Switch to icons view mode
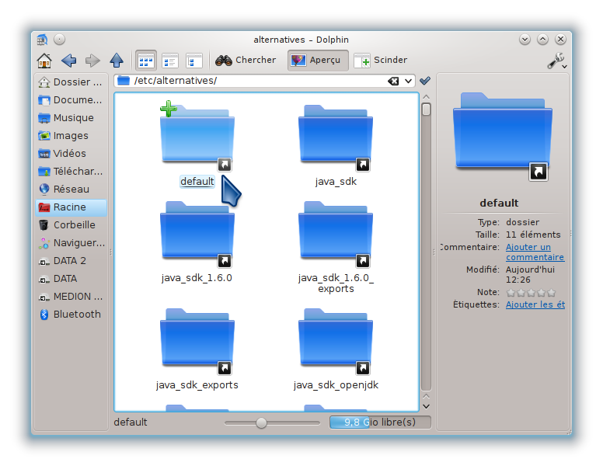Screen dimensions: 603x466 [x=146, y=61]
